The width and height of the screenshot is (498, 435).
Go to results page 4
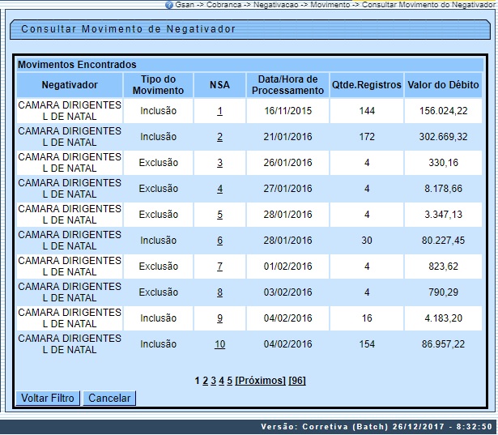tap(222, 380)
